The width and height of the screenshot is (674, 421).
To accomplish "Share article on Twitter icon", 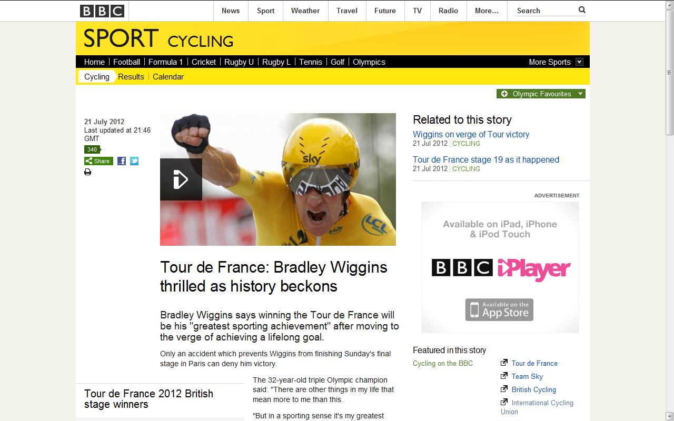I will 134,161.
